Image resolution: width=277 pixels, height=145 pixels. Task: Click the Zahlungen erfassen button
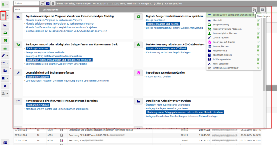(38, 48)
